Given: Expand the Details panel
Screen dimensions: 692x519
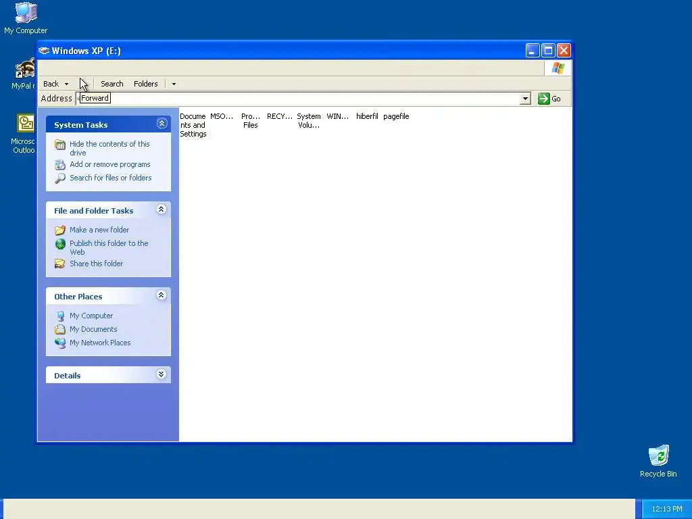Looking at the screenshot, I should (161, 374).
